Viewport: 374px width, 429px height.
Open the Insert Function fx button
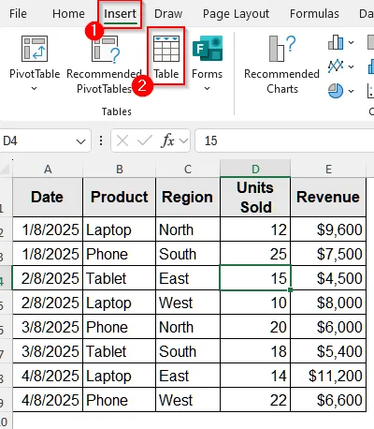point(167,141)
